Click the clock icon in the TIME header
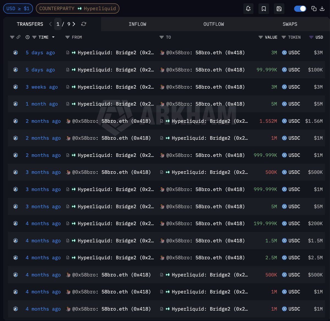 [28, 37]
